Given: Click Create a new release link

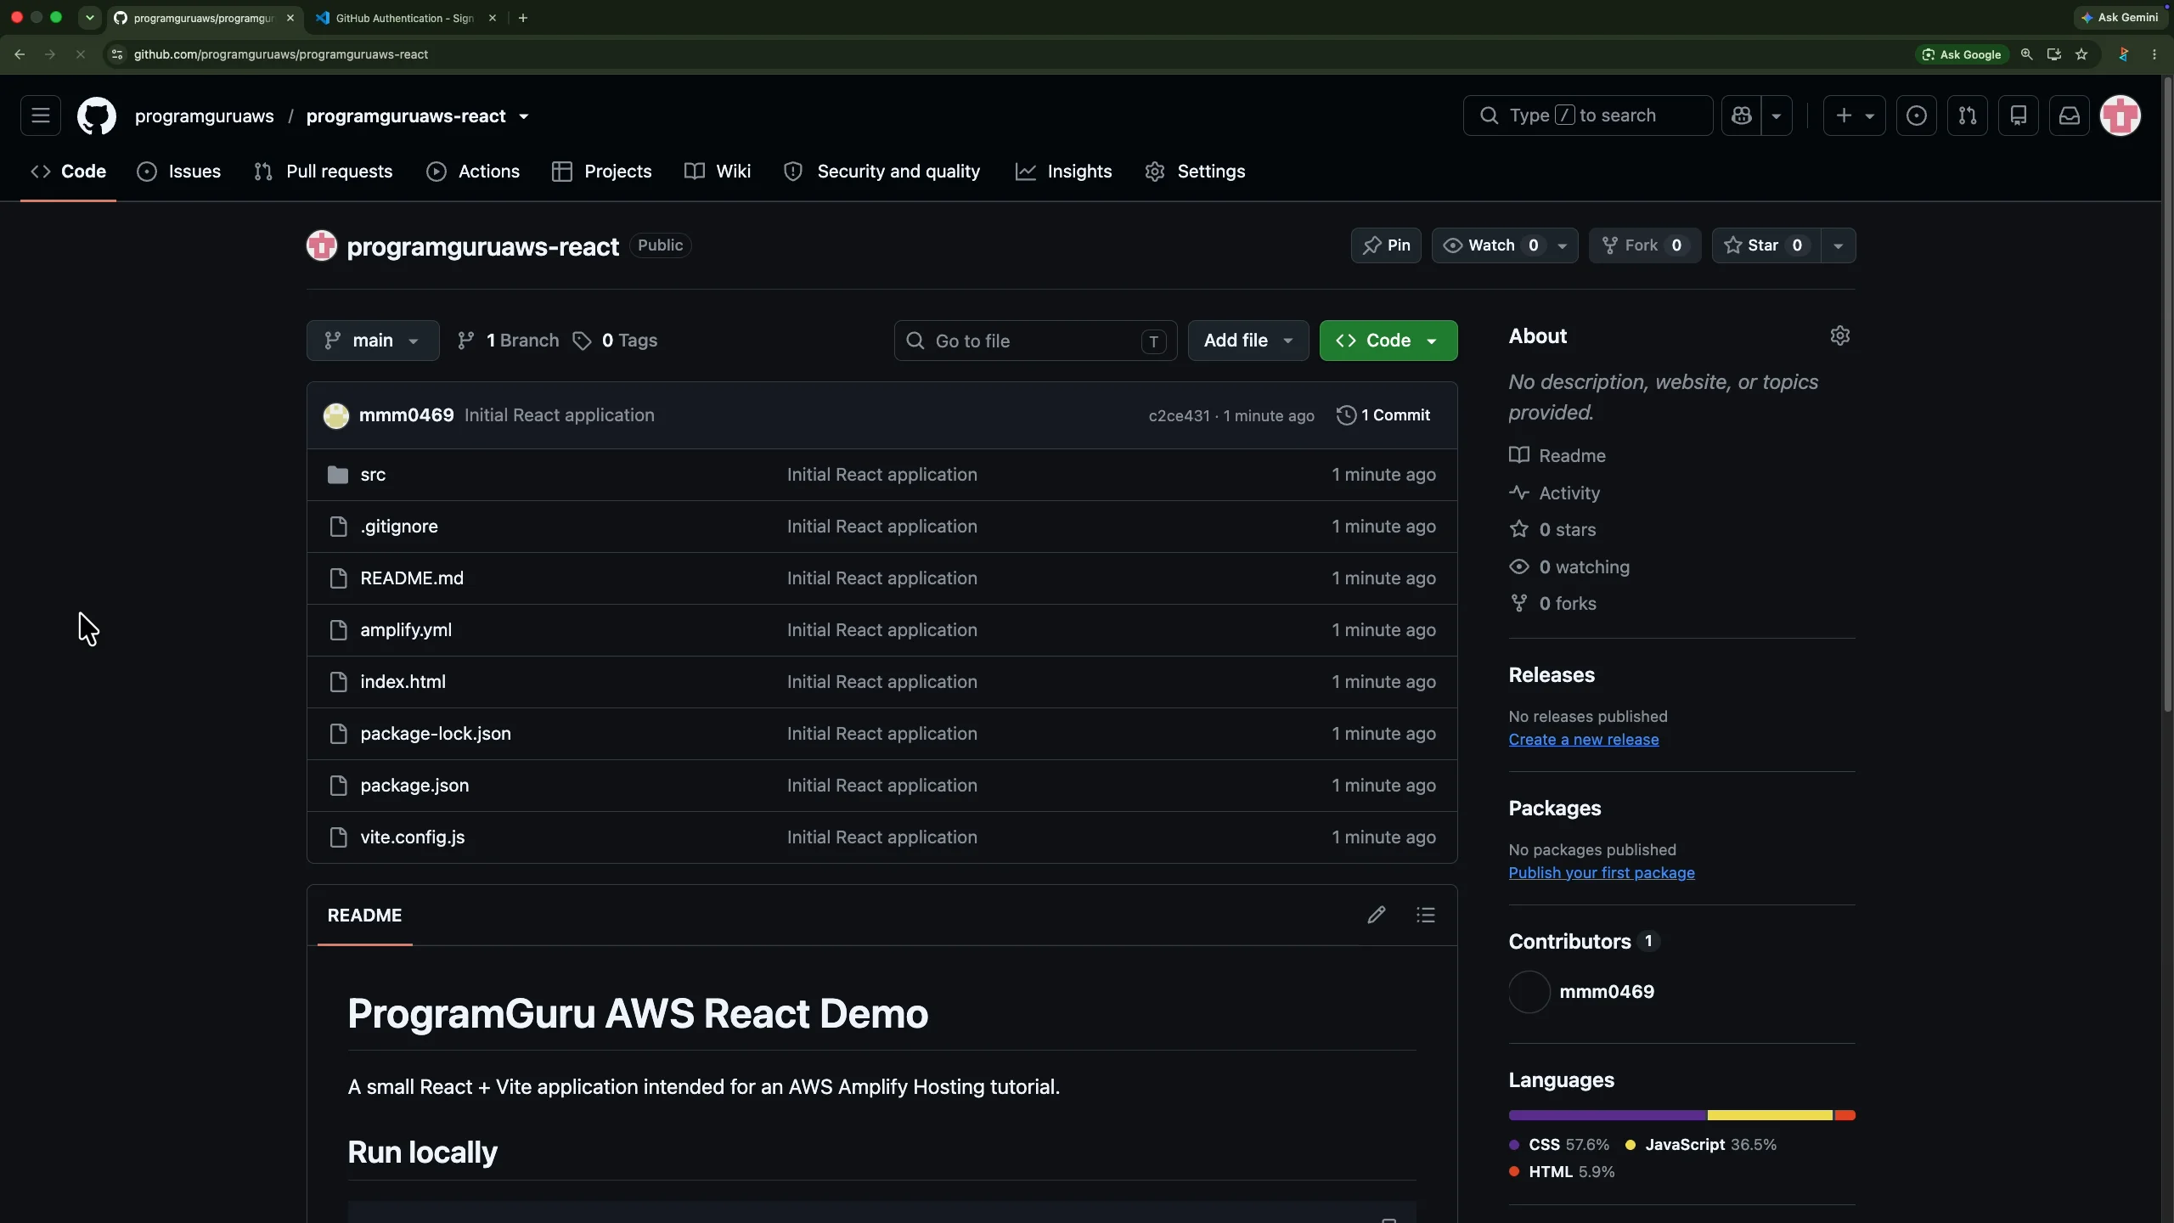Looking at the screenshot, I should click(1584, 740).
